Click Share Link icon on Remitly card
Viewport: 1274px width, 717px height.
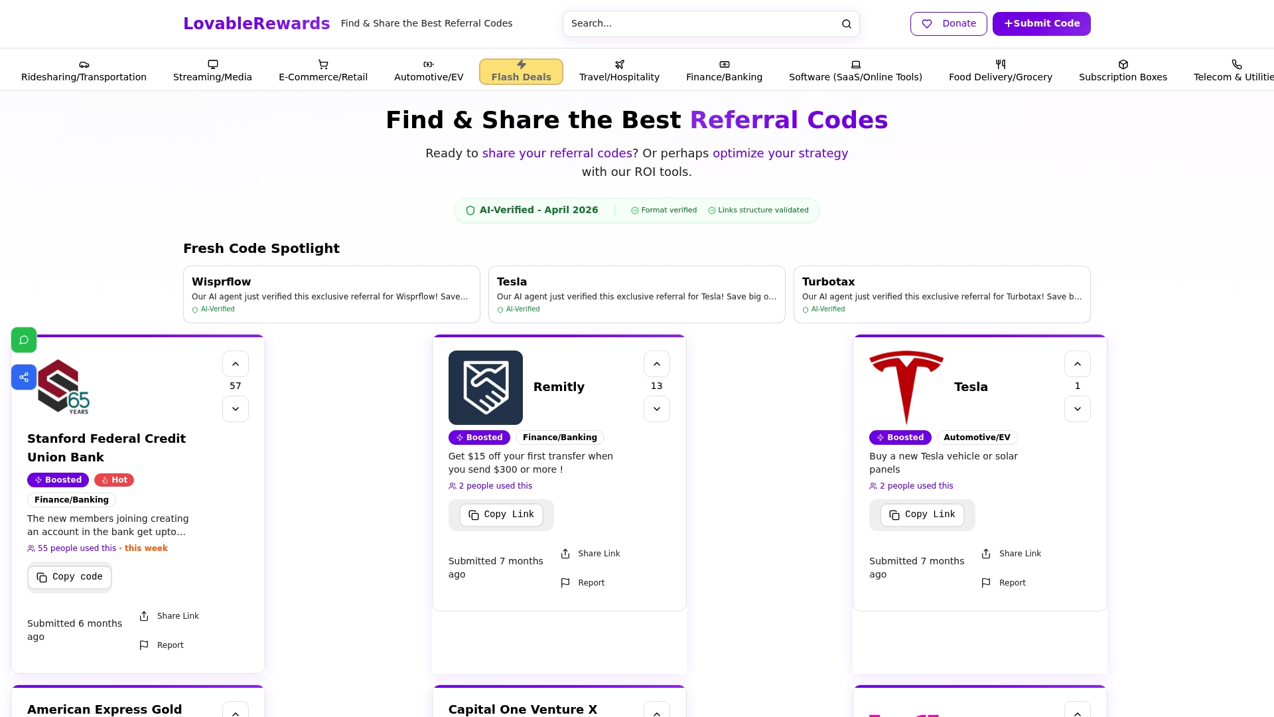pyautogui.click(x=565, y=554)
